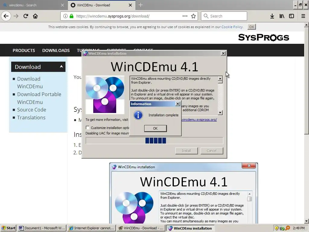
Task: Click the WinCDEmu discs logo image
Action: [x=105, y=95]
